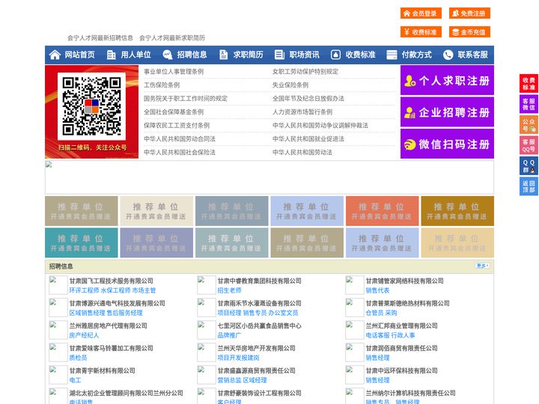Click the 免费注册 user icon button
This screenshot has width=539, height=404.
(x=469, y=13)
